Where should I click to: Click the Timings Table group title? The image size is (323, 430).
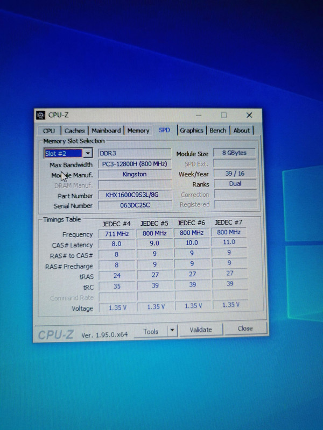(62, 219)
